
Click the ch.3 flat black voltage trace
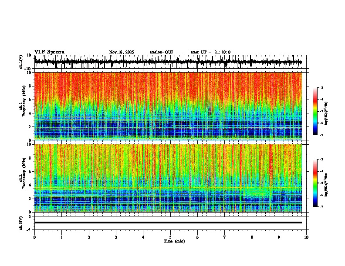point(168,223)
